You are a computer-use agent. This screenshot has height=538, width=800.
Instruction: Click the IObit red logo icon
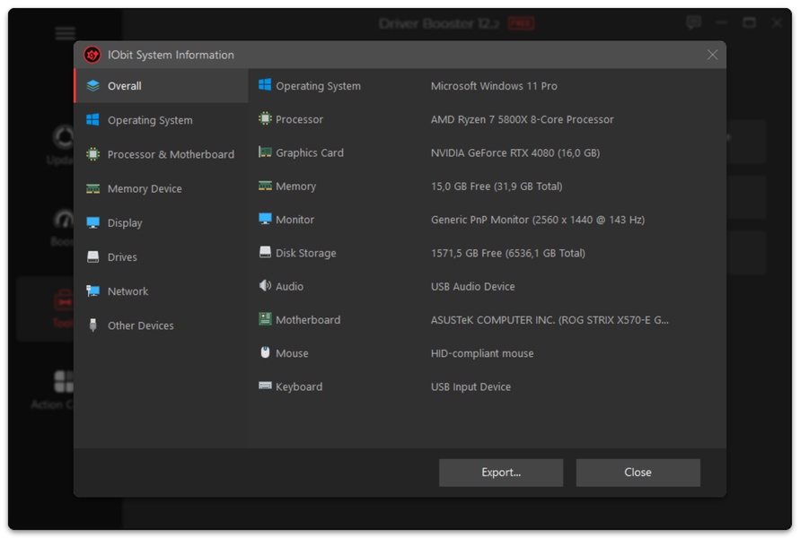pos(92,55)
